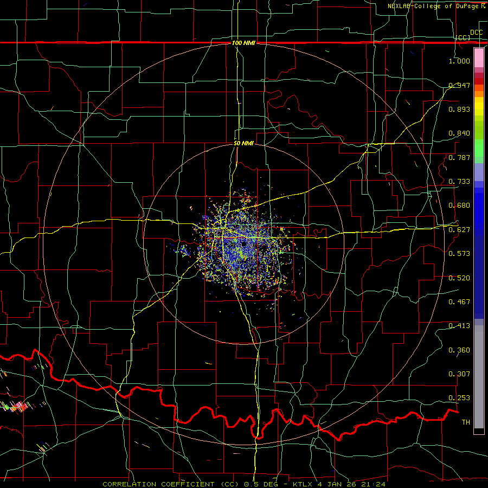This screenshot has height=488, width=488.
Task: Click the Correlation Coefficient KTLX caption
Action: point(244,484)
